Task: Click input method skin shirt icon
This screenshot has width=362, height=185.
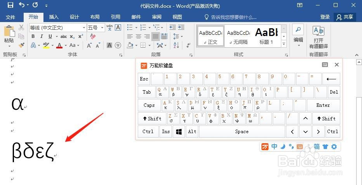Action: point(325,147)
